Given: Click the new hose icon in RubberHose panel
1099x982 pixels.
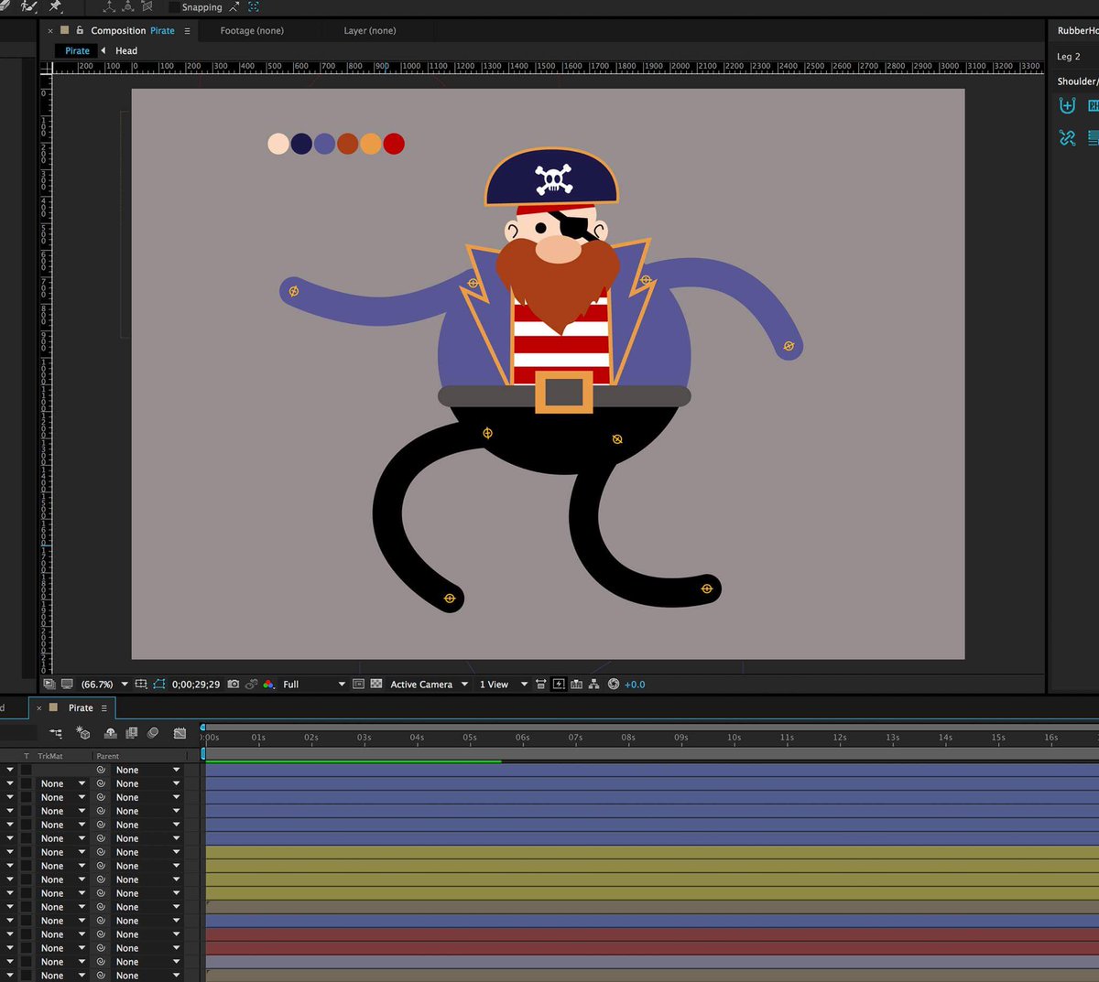Looking at the screenshot, I should click(1066, 105).
